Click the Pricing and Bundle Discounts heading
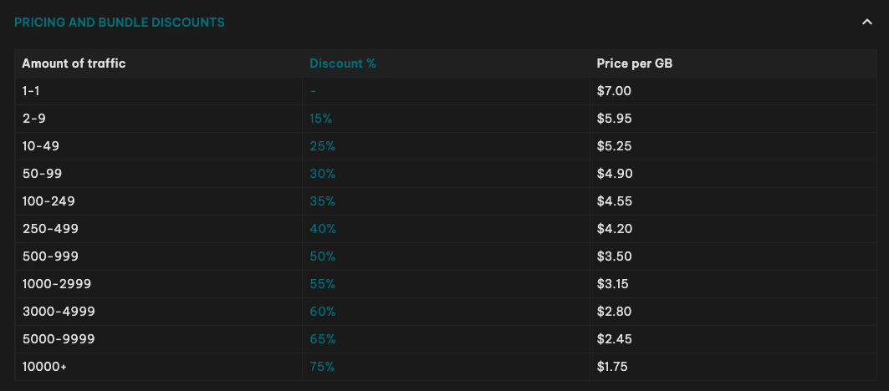 (x=120, y=23)
